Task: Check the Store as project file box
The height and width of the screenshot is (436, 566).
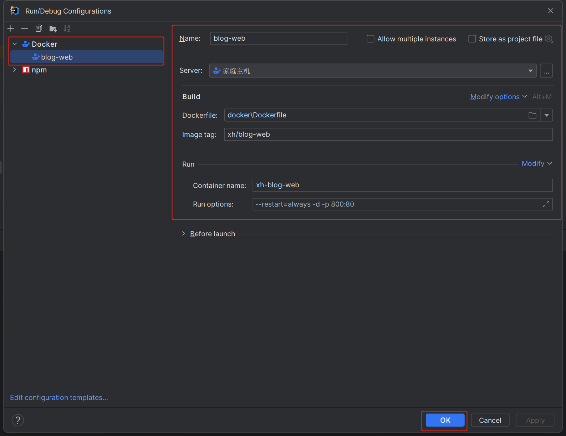Action: [x=472, y=39]
